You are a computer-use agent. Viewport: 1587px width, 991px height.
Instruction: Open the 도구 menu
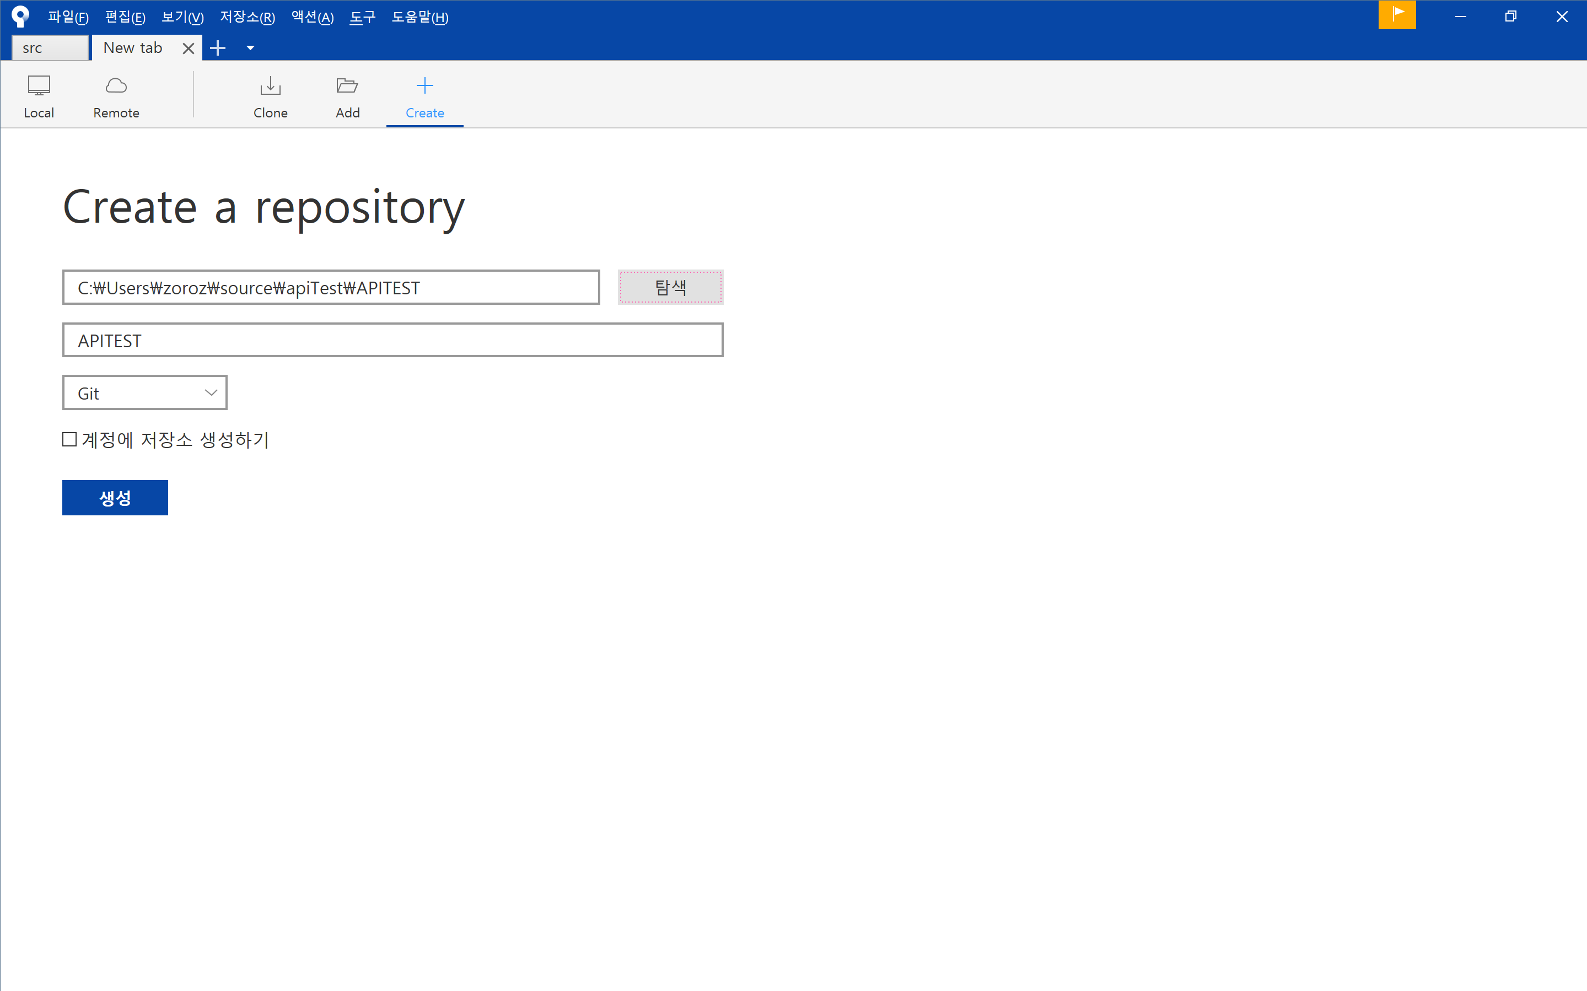(x=363, y=17)
